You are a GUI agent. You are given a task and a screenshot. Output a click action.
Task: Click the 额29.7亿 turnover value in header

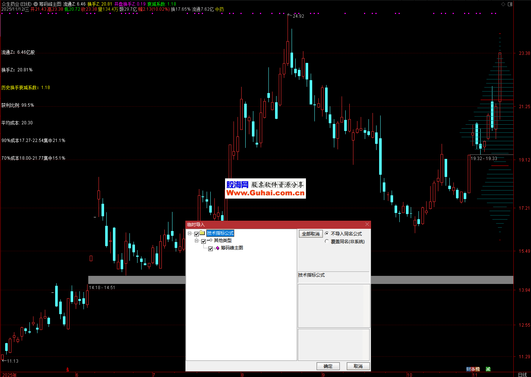(128, 9)
